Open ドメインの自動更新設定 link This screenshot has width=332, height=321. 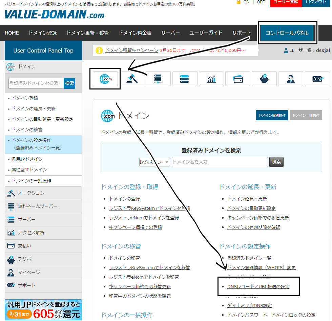(x=251, y=208)
